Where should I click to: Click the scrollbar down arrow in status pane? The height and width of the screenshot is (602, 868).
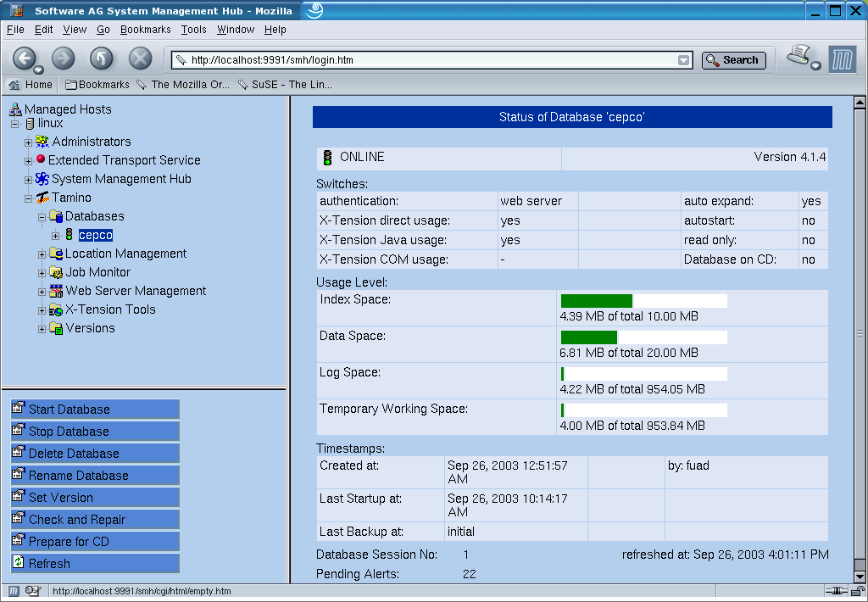coord(860,577)
